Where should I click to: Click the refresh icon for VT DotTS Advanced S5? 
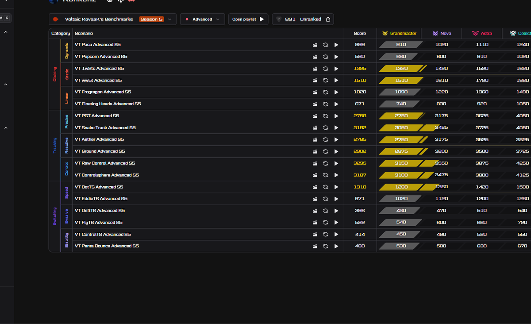326,187
